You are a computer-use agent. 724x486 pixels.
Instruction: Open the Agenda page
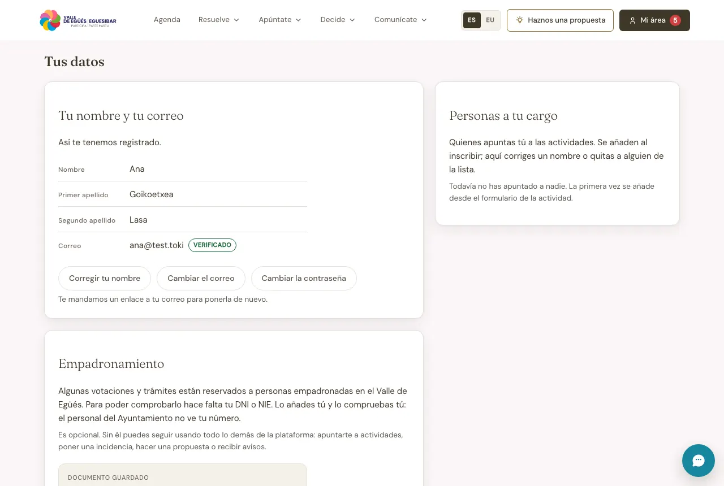pos(167,20)
